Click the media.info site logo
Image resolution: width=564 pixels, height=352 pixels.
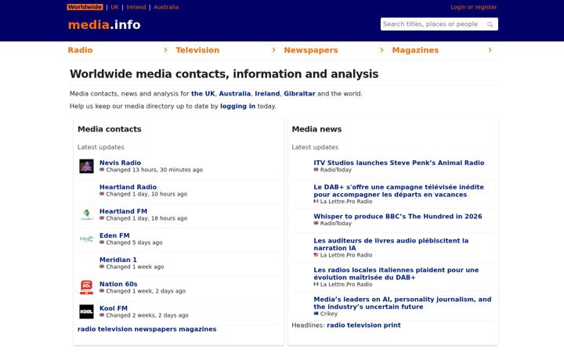tap(104, 25)
